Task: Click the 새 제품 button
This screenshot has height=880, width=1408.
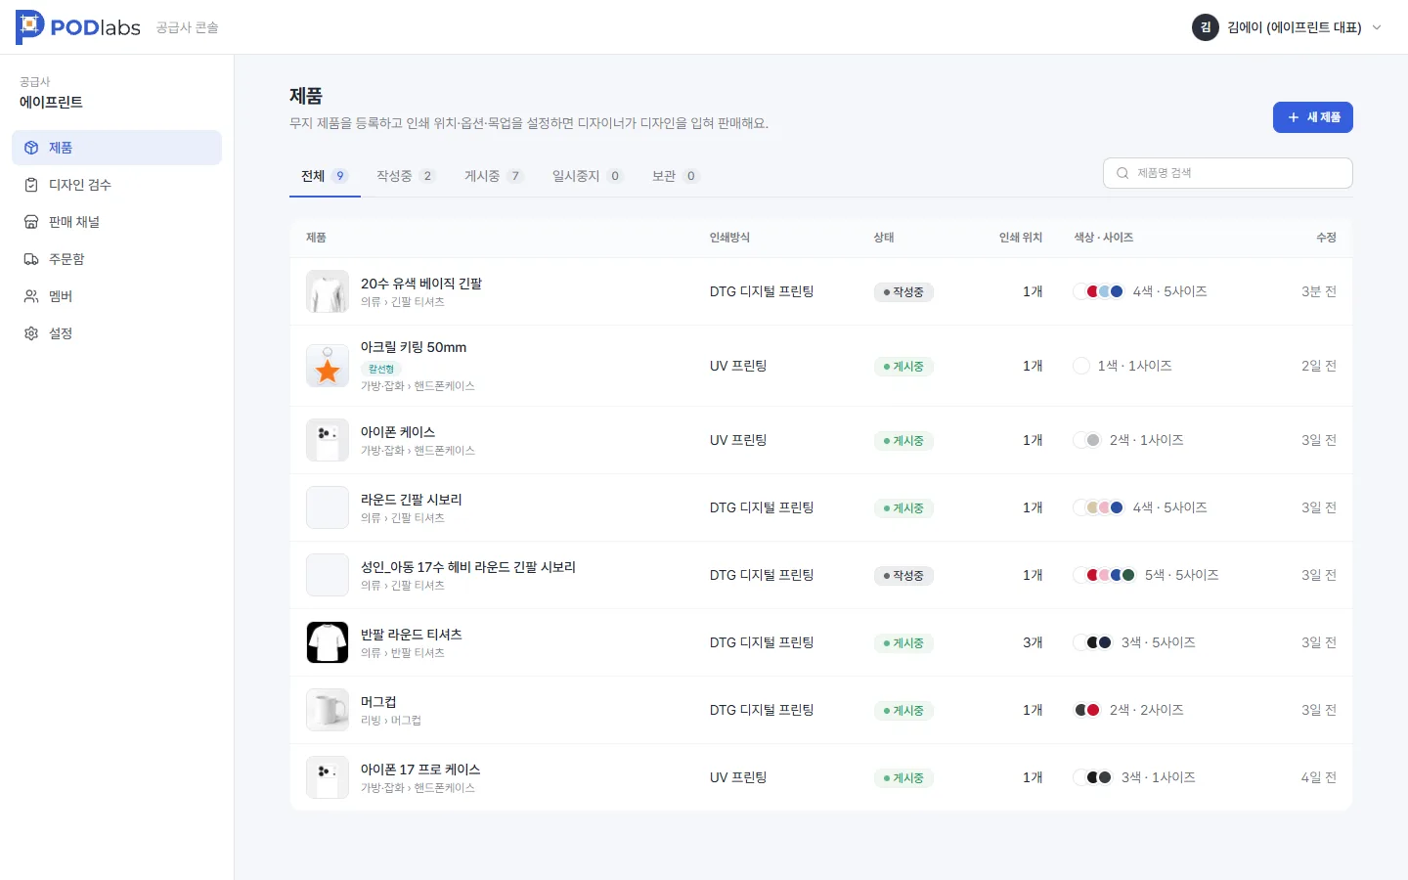Action: (1313, 117)
